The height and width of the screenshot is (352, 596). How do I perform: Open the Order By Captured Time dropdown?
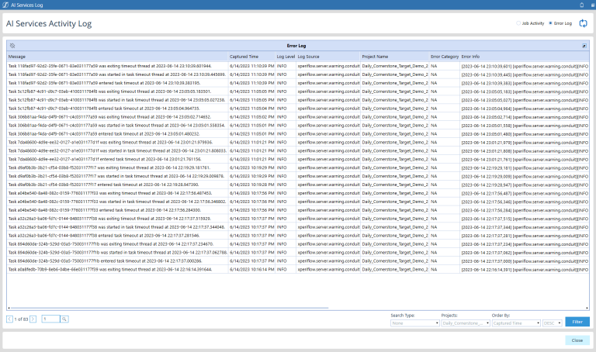[x=516, y=323]
